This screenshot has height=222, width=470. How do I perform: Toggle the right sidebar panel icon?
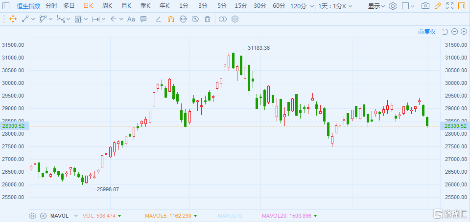(x=462, y=6)
